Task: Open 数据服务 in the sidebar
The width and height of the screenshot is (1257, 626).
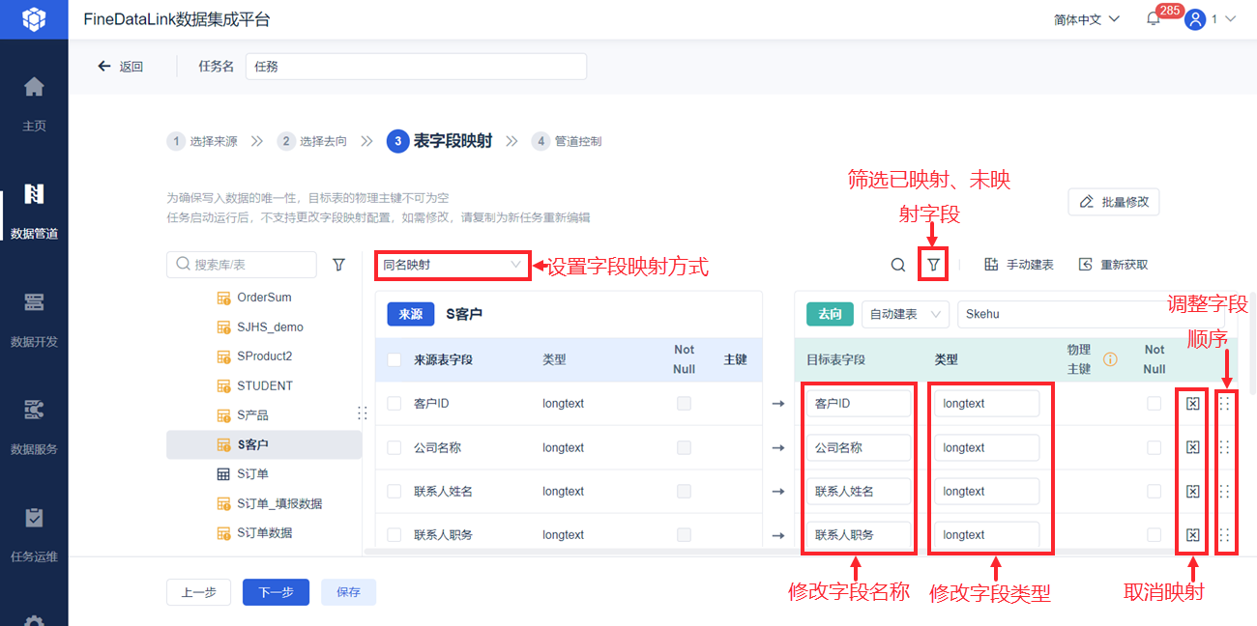Action: [34, 426]
